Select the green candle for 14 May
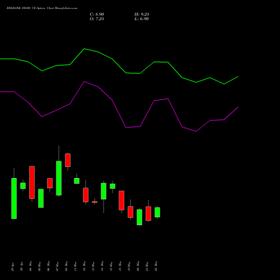280x280 pixels. click(104, 191)
